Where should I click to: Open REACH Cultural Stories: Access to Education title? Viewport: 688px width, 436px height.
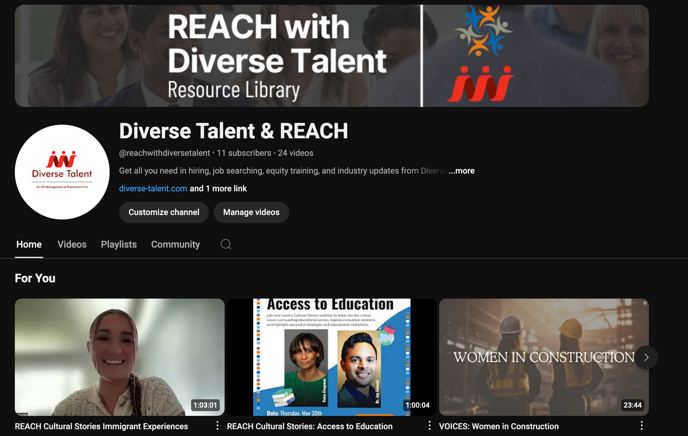310,426
